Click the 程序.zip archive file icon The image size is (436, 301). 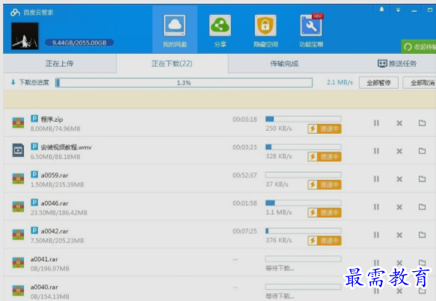[18, 122]
